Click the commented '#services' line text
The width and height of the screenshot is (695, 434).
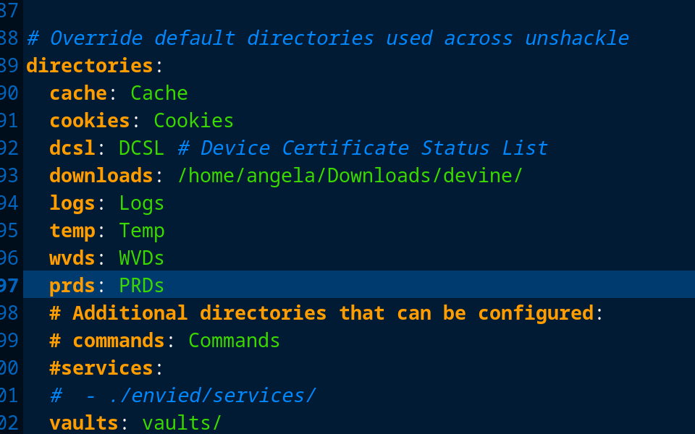point(101,368)
